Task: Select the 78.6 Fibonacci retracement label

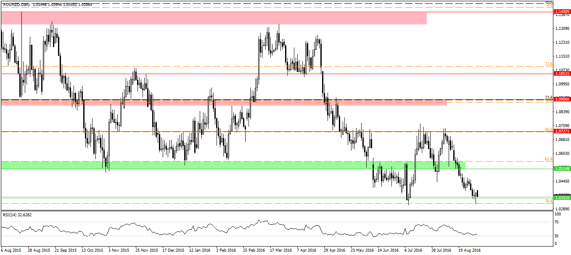Action: coord(548,201)
